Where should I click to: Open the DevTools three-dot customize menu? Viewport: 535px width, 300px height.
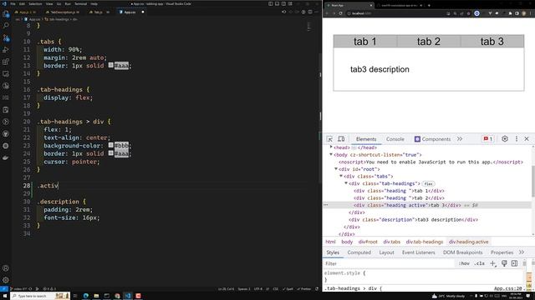tap(517, 139)
